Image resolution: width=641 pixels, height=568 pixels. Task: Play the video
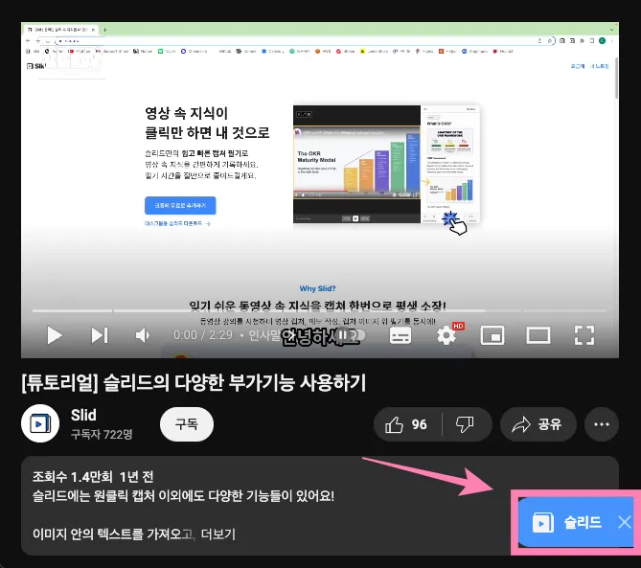click(x=55, y=335)
